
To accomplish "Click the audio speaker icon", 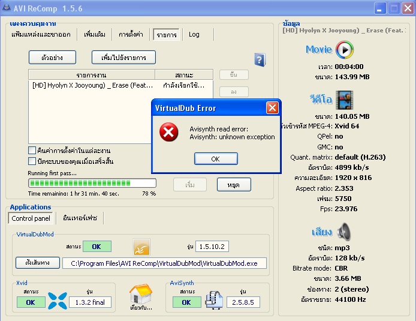I will (x=344, y=232).
